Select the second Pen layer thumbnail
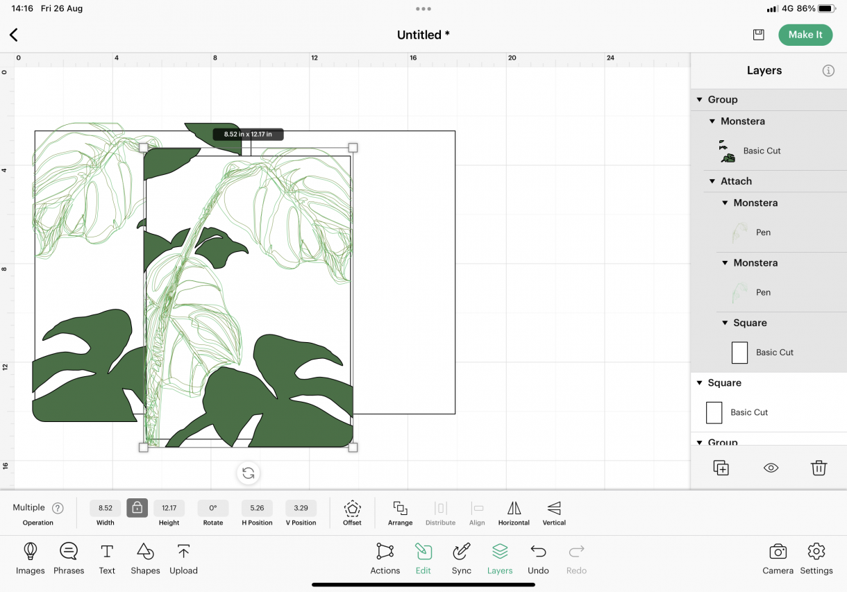The width and height of the screenshot is (847, 592). click(740, 293)
